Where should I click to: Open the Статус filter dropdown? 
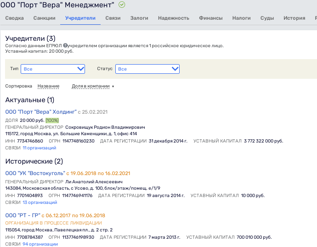[147, 69]
